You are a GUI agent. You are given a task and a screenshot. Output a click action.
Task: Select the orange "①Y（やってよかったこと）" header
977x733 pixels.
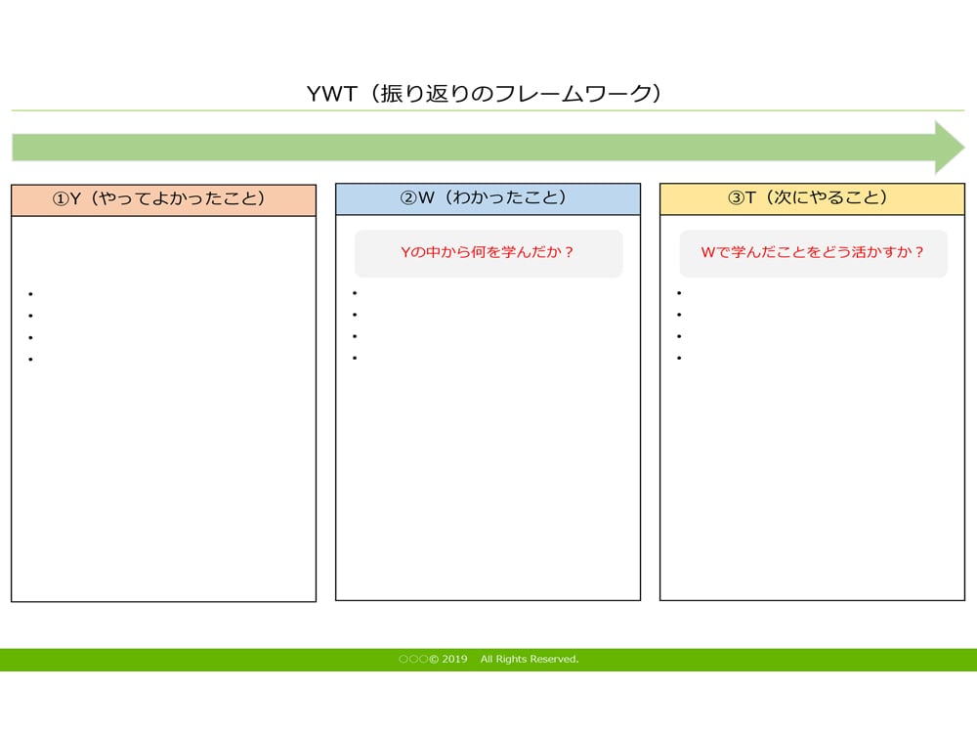coord(163,199)
